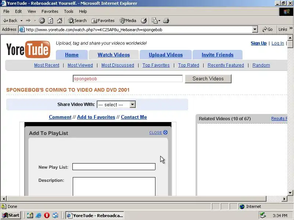294x220 pixels.
Task: Click the horizontal scrollbar right arrow
Action: click(x=284, y=199)
